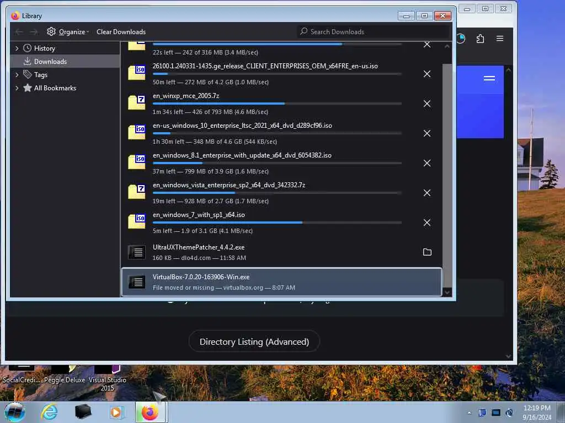This screenshot has width=565, height=423.
Task: Open the Firefox hamburger application menu
Action: [x=500, y=39]
